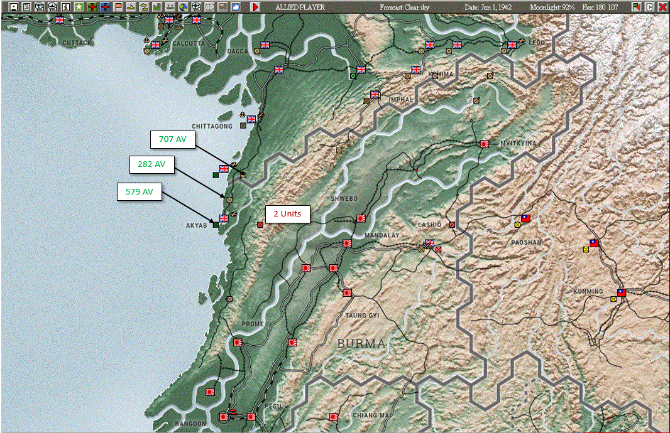The image size is (670, 433).
Task: Click the green industry chart icon
Action: [157, 7]
